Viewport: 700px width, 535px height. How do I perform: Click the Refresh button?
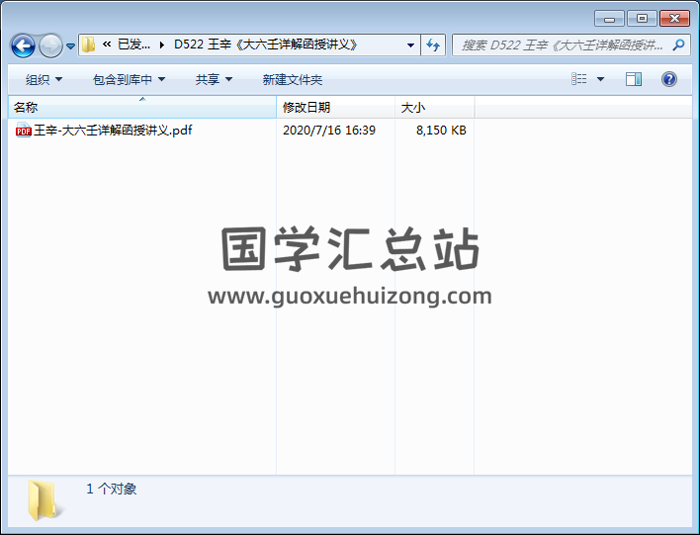433,45
